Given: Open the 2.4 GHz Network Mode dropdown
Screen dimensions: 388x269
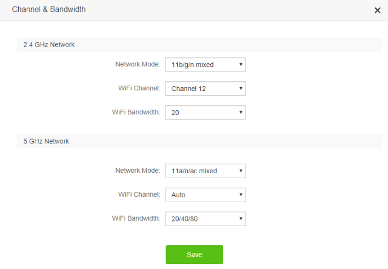Looking at the screenshot, I should (205, 65).
